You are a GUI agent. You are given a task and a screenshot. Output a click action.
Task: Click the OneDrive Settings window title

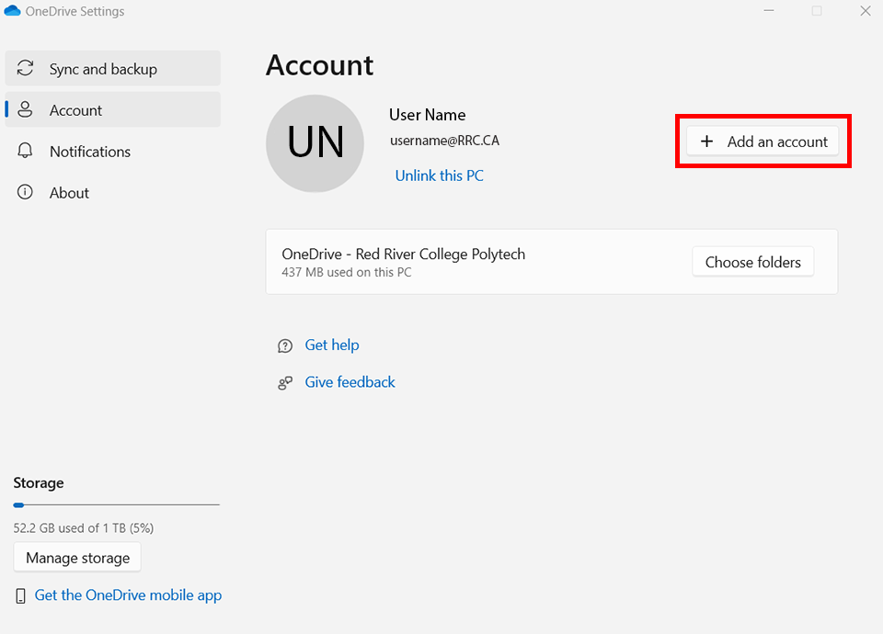[75, 11]
